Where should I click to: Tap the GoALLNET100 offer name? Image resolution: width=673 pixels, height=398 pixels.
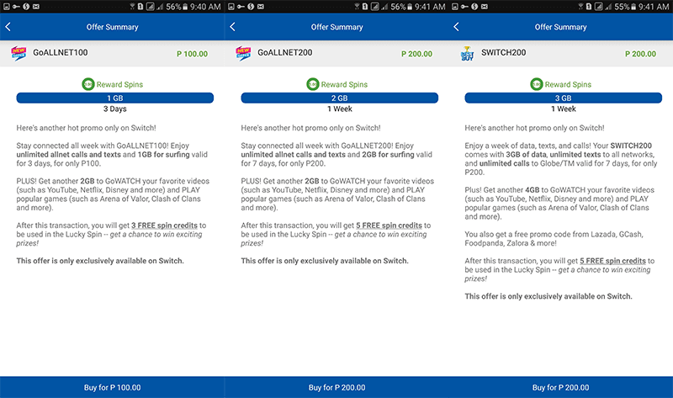pos(60,52)
